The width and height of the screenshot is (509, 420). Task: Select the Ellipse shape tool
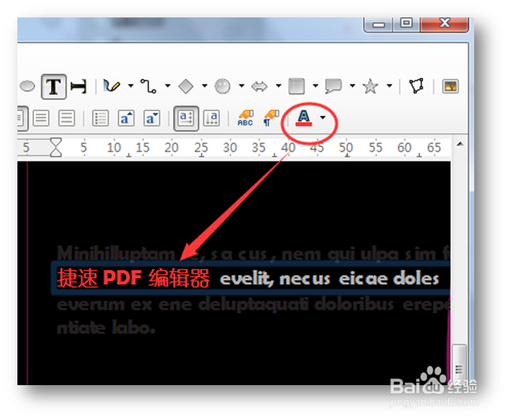pyautogui.click(x=27, y=86)
